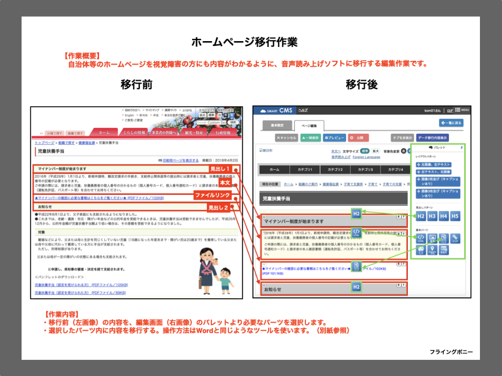Insert an HTML part from the palette

(x=421, y=238)
